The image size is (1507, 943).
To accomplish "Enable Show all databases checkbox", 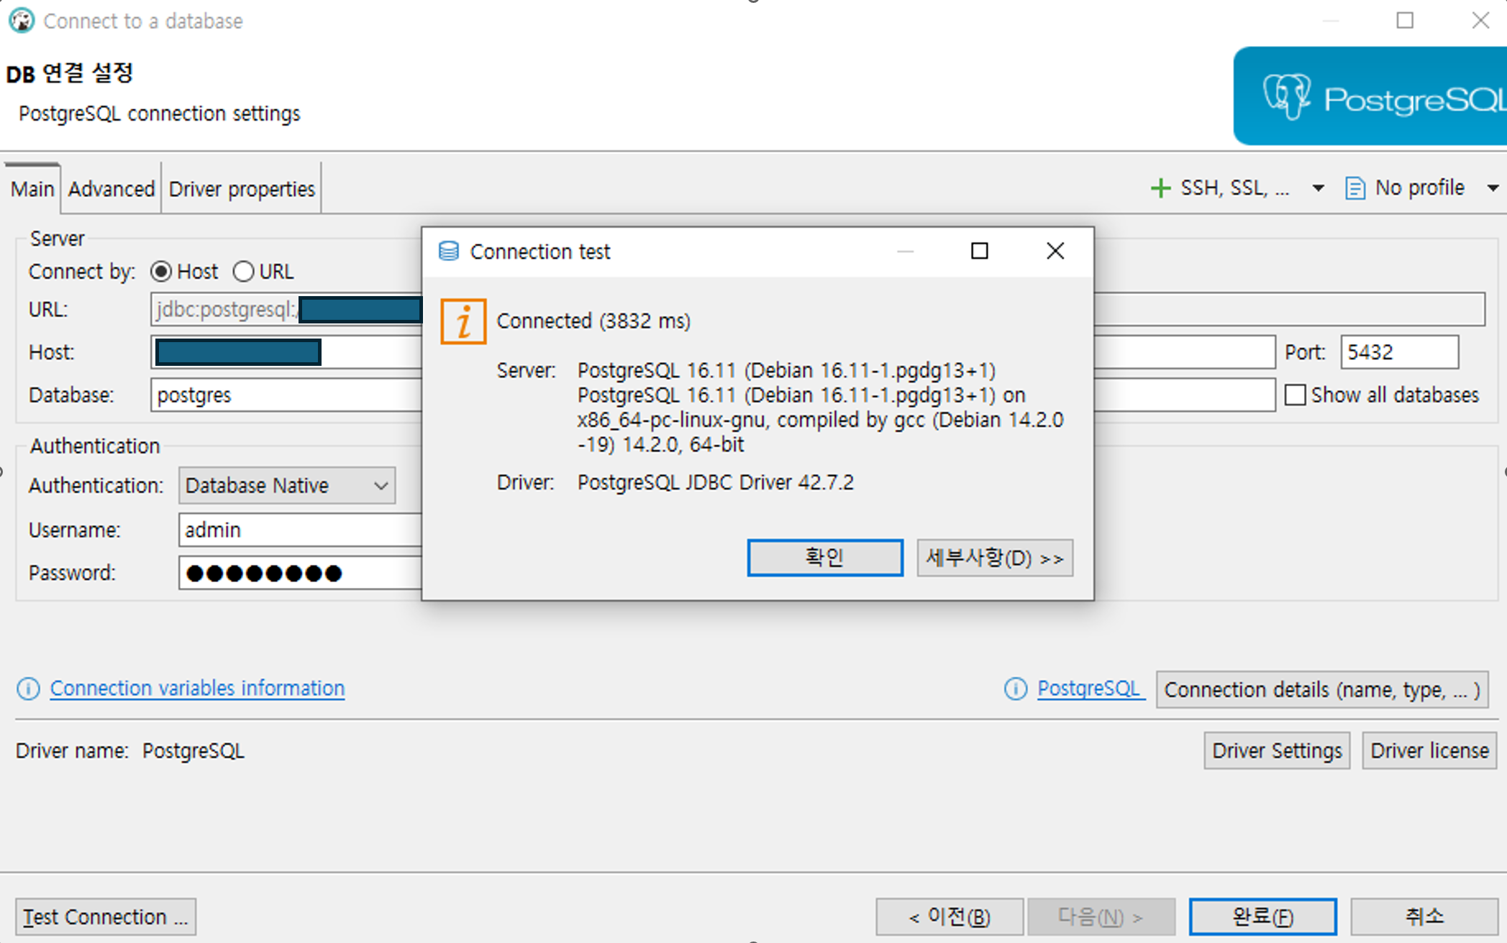I will pos(1295,395).
